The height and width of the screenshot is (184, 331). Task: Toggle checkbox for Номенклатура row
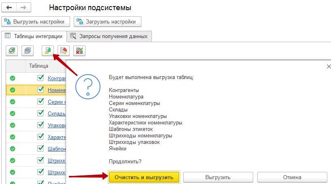pyautogui.click(x=41, y=90)
